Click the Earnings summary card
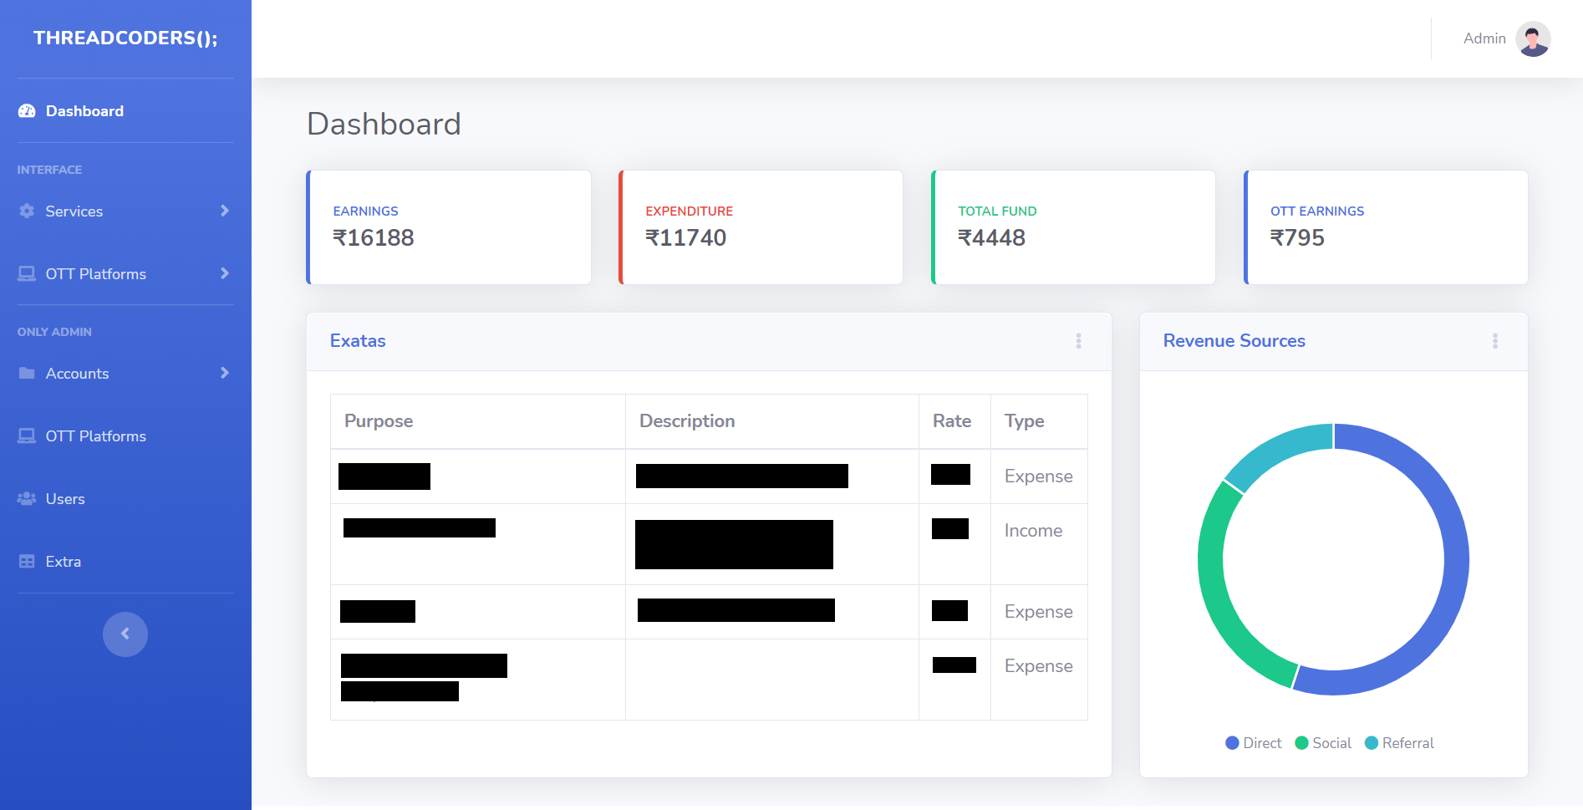The width and height of the screenshot is (1583, 810). (449, 227)
